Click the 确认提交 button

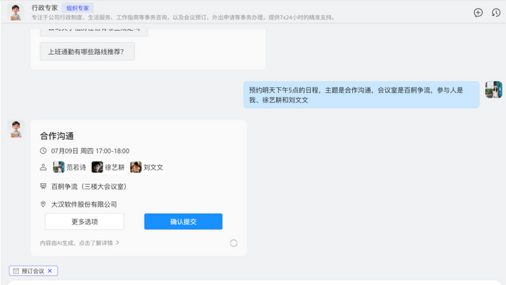coord(184,222)
